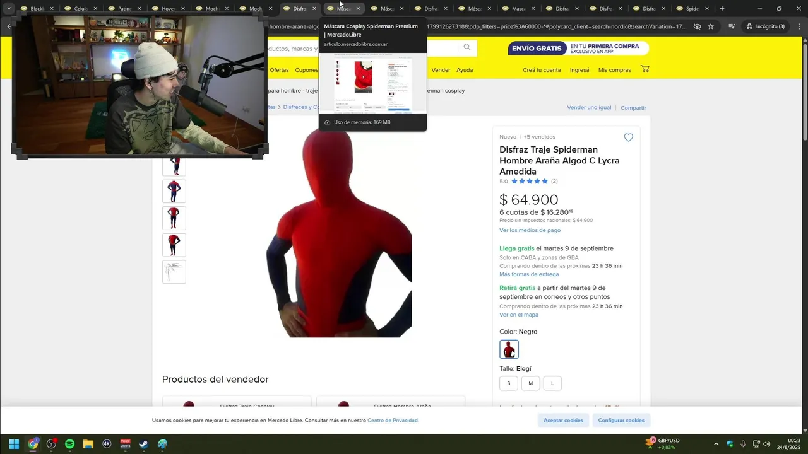Open the Centro de Privacidad link
The image size is (808, 454).
click(393, 421)
